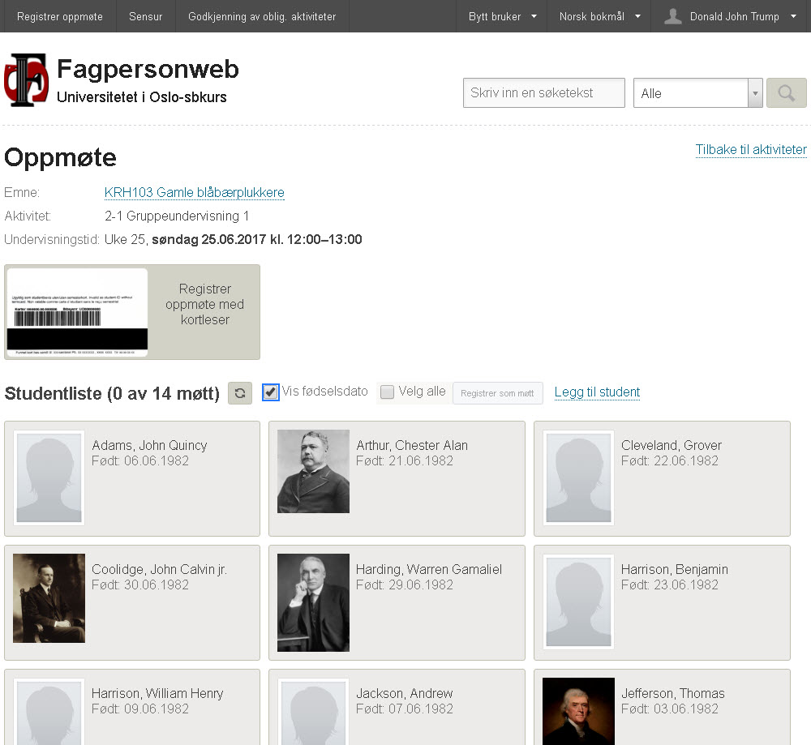
Task: Click the Legg til student link
Action: (597, 392)
